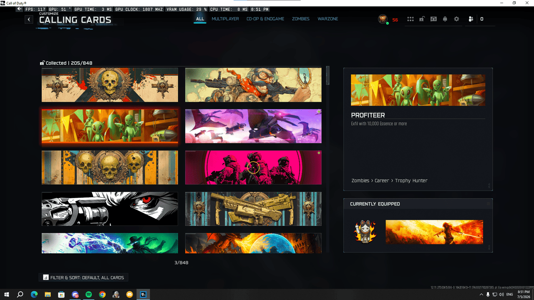Open the yellow Discord taskbar icon
The width and height of the screenshot is (534, 300).
(129, 295)
